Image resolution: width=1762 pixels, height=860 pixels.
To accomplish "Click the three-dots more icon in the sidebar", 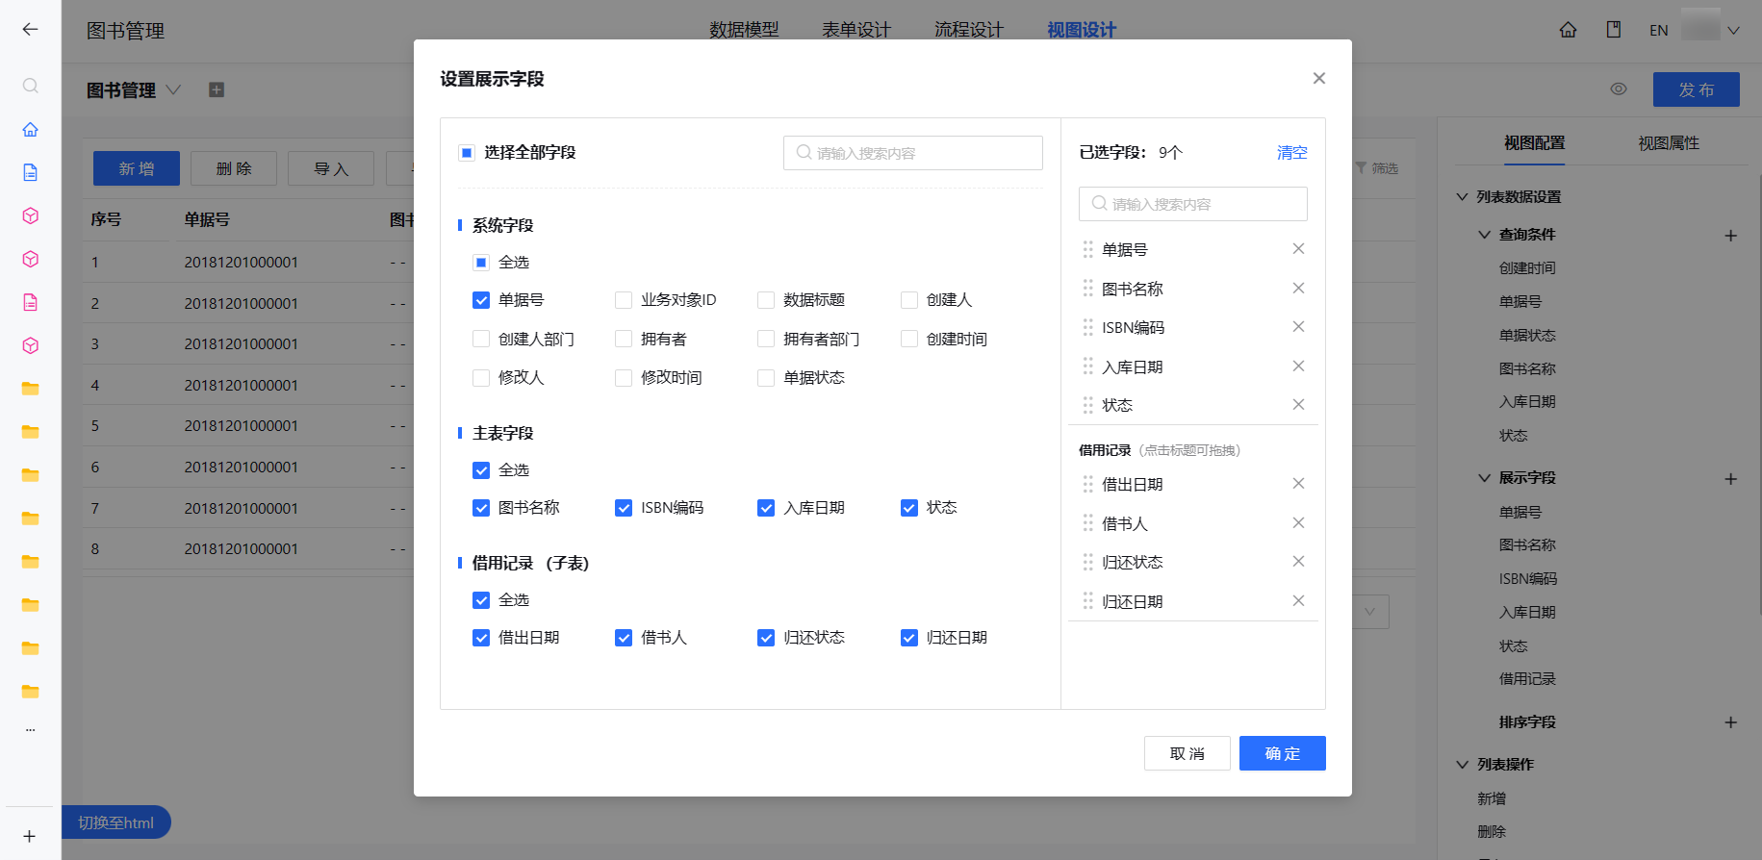I will 30,729.
